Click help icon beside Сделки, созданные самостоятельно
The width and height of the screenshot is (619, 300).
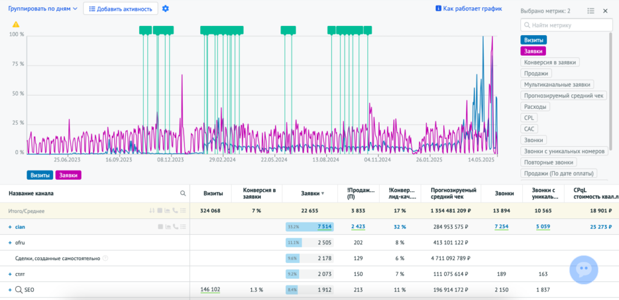[x=105, y=258]
